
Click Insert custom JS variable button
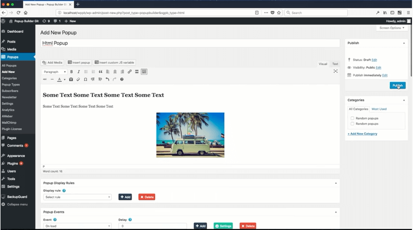(114, 63)
